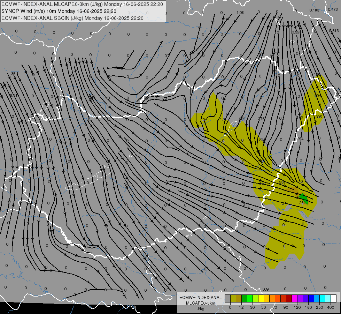Viewport: 341px width, 314px height.
Task: Click the magenta legend swatch
Action: click(294, 298)
